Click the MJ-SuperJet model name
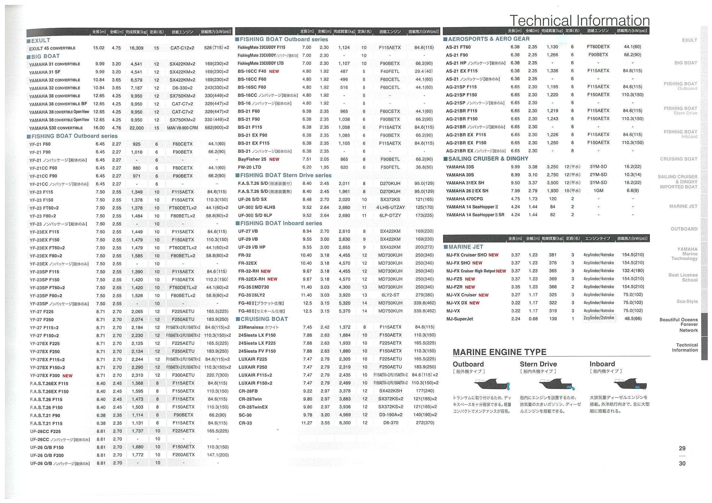The width and height of the screenshot is (712, 503). pyautogui.click(x=459, y=319)
